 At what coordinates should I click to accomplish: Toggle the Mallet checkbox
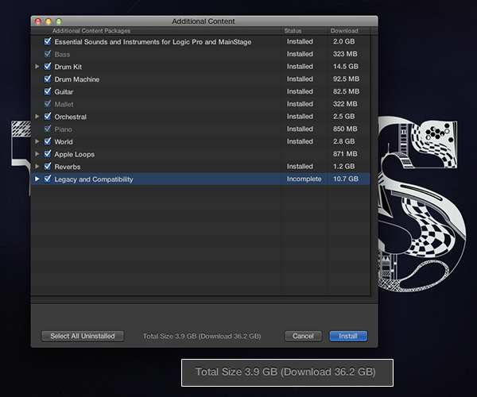[x=48, y=104]
